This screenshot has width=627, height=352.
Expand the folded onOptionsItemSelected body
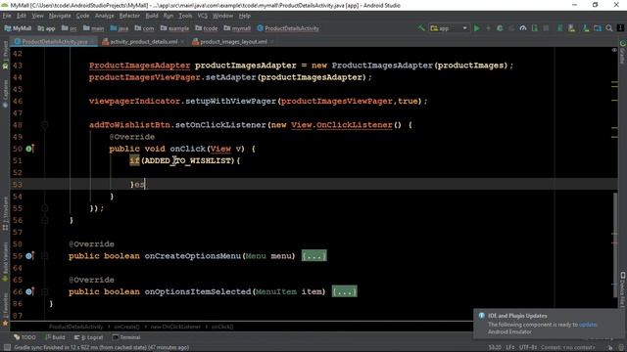(x=344, y=291)
